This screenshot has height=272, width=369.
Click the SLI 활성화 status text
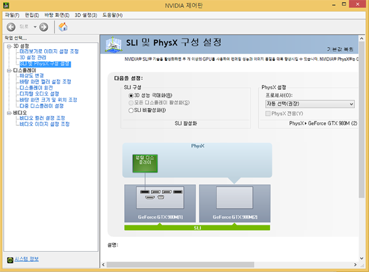186,123
